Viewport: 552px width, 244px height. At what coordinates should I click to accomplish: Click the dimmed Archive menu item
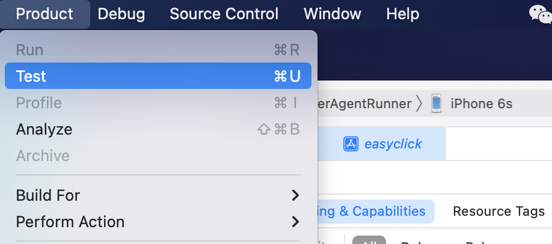pyautogui.click(x=158, y=156)
